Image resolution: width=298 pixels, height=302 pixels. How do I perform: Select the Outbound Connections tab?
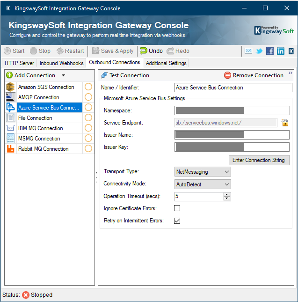click(115, 62)
